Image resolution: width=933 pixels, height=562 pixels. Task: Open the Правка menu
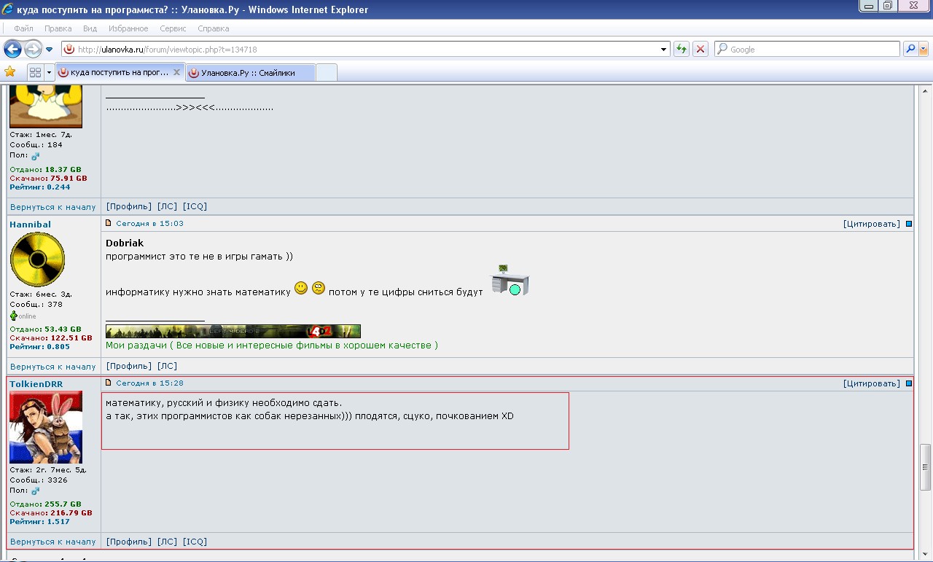coord(58,28)
